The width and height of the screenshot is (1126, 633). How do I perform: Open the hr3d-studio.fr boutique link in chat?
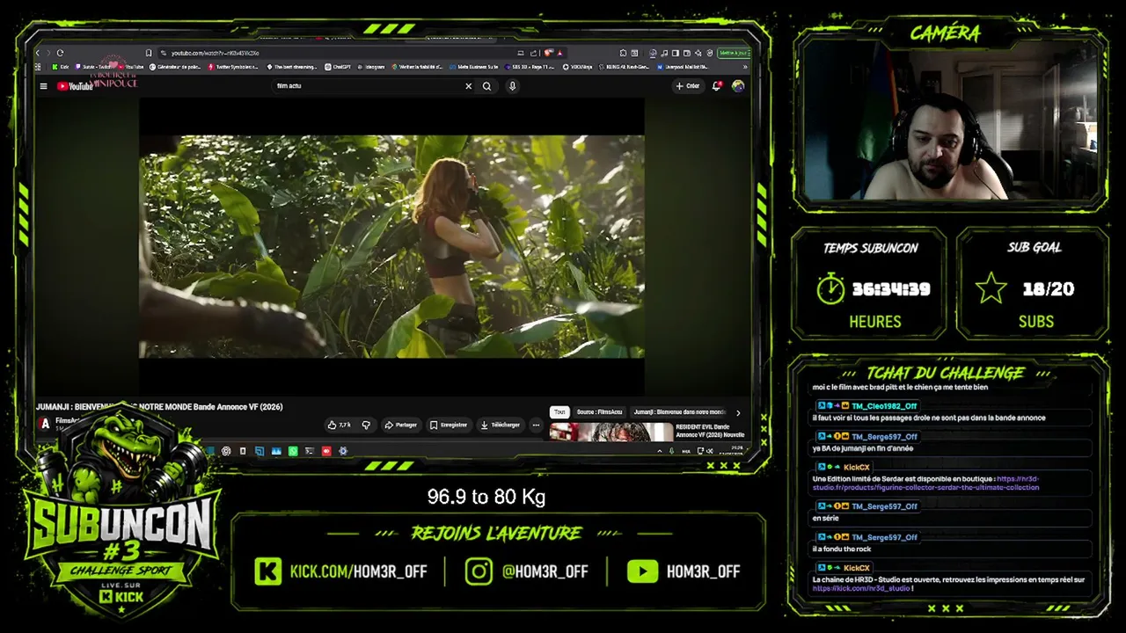tap(926, 484)
